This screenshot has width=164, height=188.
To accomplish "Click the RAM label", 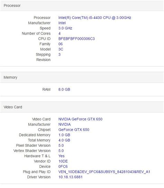I will [46, 89].
